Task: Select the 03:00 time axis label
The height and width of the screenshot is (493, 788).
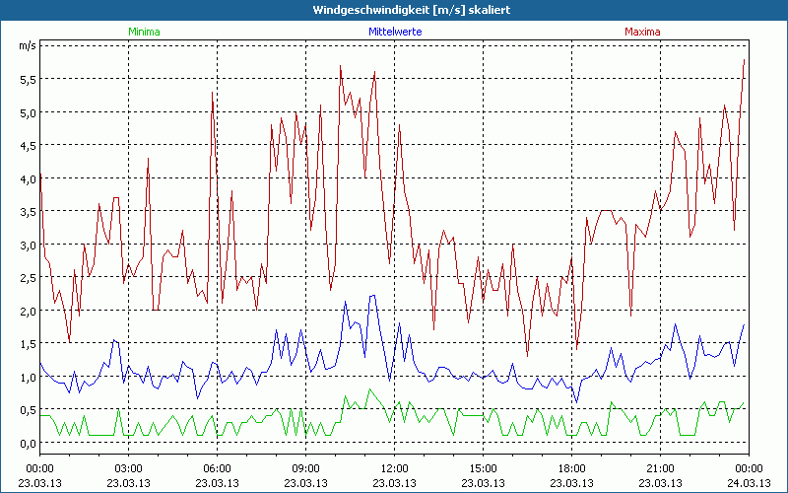Action: click(x=128, y=467)
